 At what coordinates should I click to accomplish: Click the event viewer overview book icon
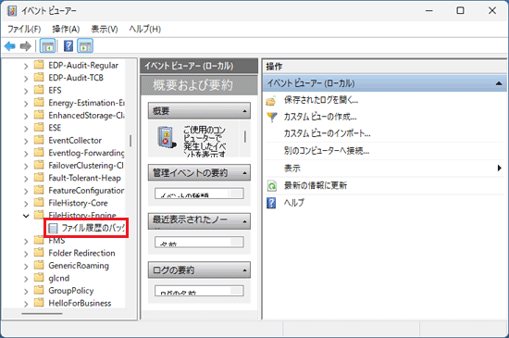167,138
